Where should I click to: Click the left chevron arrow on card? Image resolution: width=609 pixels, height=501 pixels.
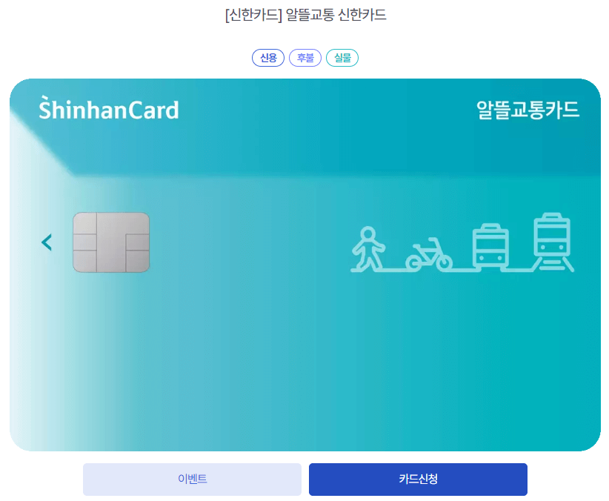click(x=47, y=242)
